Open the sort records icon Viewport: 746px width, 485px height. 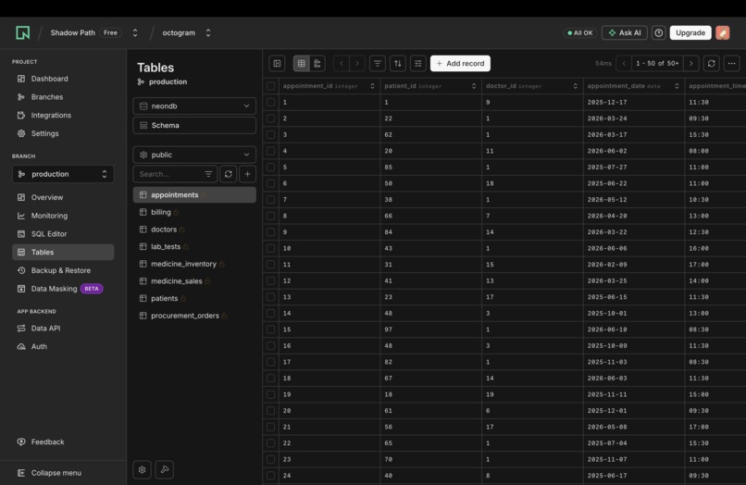(x=398, y=63)
